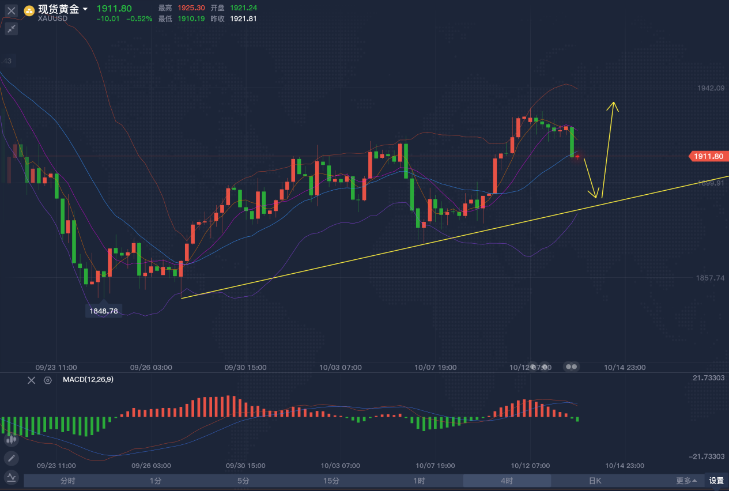Click the 1911.80 current price tag

tap(708, 156)
